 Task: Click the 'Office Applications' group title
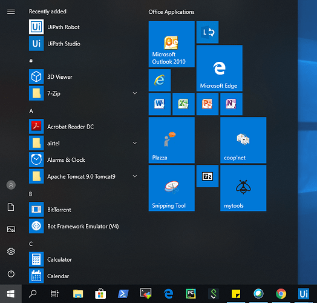171,12
